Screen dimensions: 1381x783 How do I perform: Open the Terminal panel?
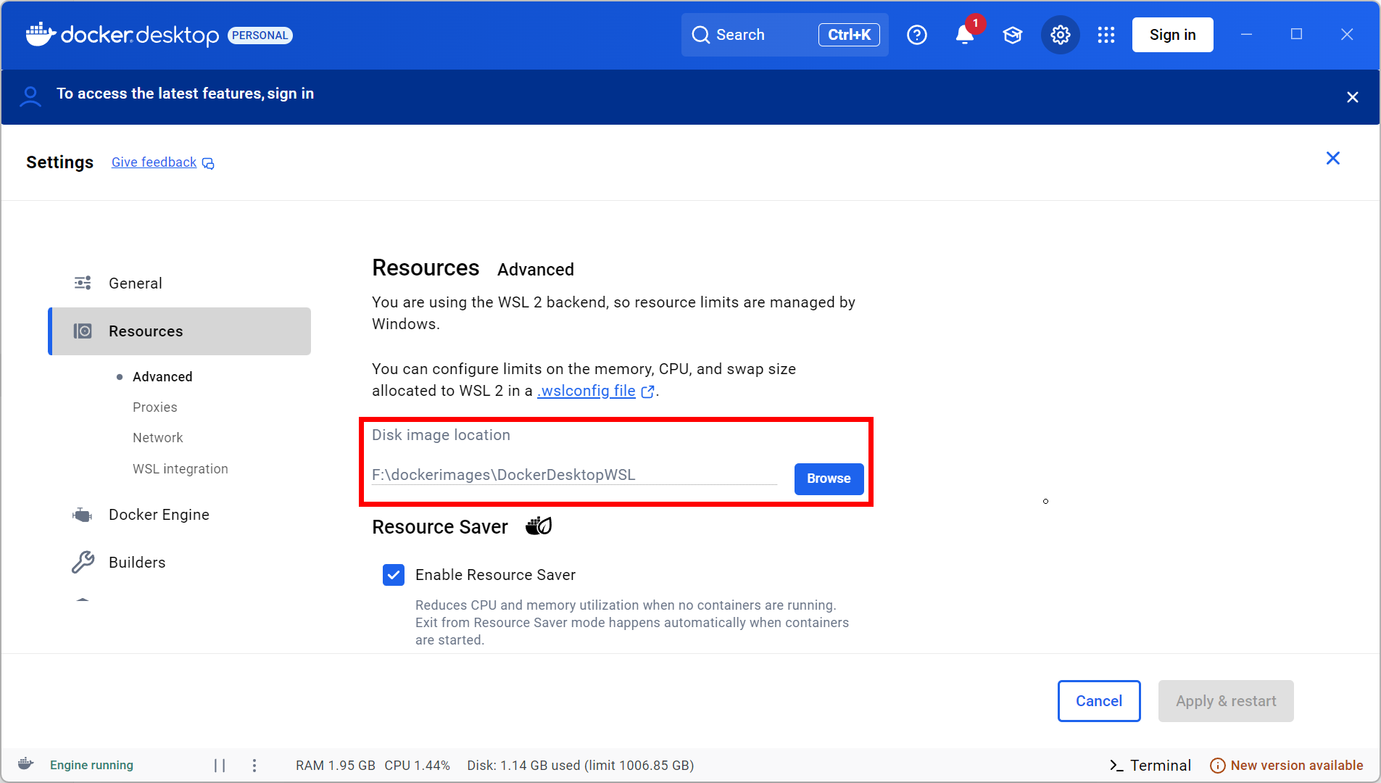1150,766
